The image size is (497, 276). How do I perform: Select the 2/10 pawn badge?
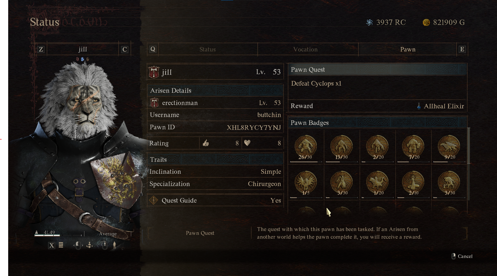tap(413, 182)
